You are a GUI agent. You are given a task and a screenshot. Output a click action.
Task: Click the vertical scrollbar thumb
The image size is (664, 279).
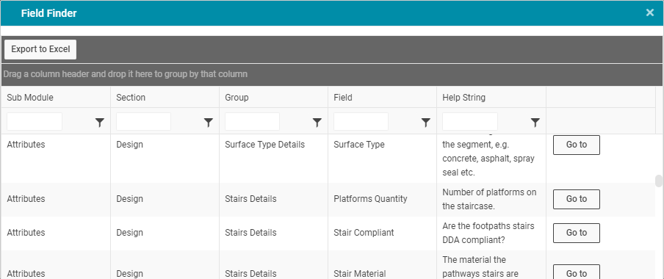click(659, 181)
